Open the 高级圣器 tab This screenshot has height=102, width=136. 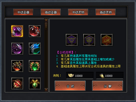pos(51,12)
